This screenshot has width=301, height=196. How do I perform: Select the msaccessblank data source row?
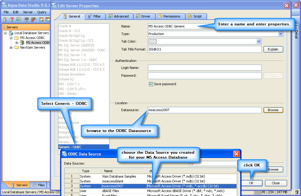coord(150,181)
